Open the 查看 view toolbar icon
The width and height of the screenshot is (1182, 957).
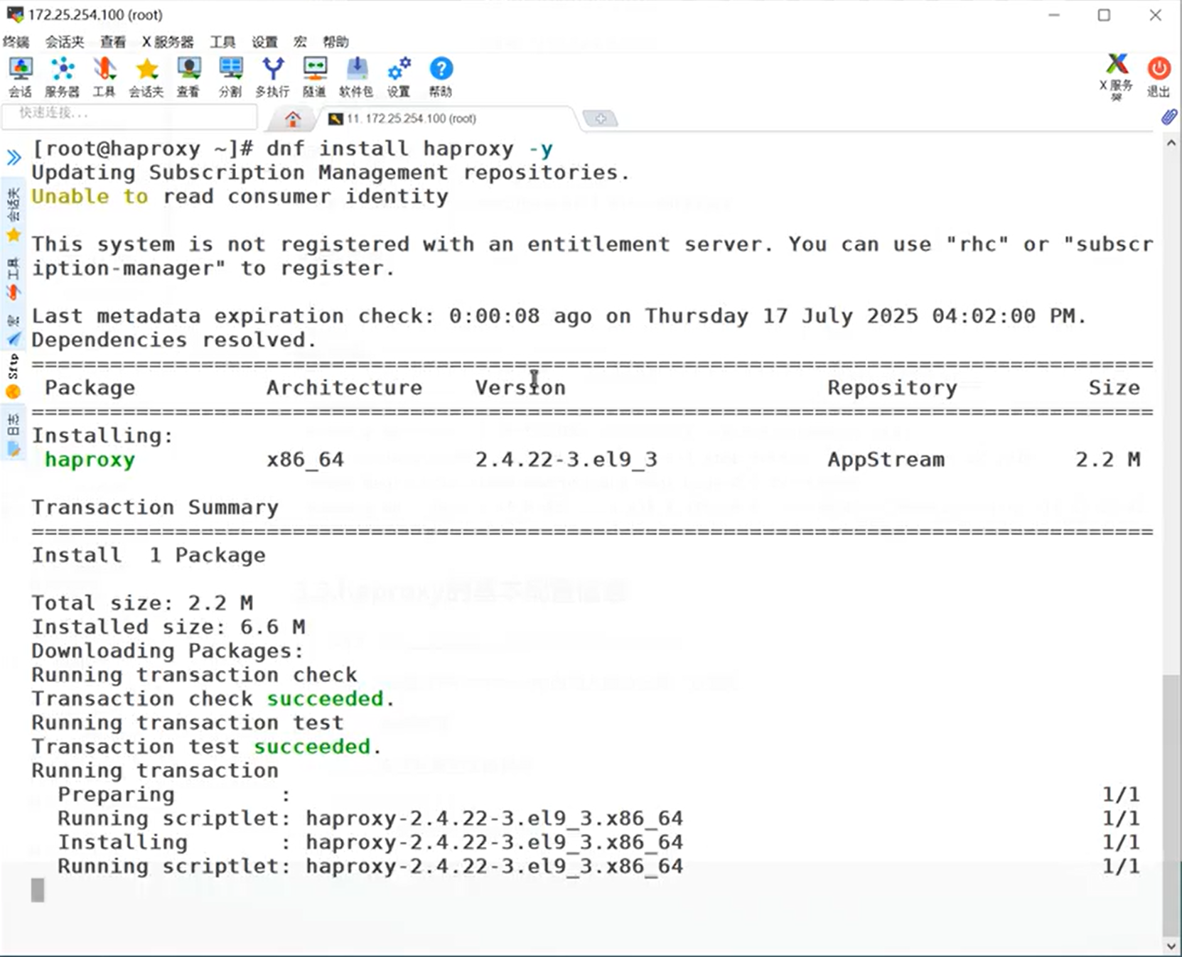(x=188, y=77)
